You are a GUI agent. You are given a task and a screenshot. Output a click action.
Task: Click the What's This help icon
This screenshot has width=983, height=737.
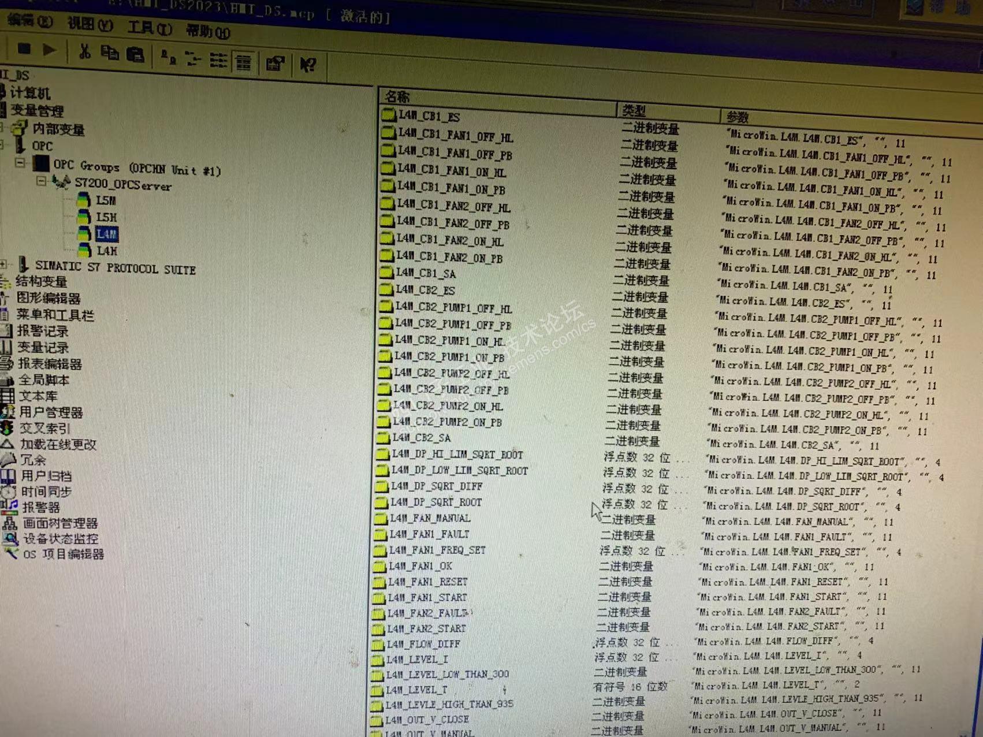pyautogui.click(x=307, y=65)
